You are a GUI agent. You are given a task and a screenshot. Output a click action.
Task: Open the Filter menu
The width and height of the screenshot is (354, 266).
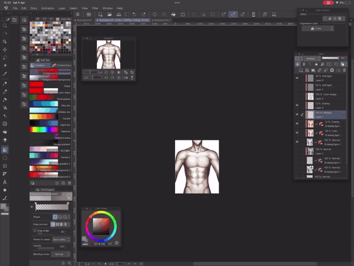coord(95,8)
